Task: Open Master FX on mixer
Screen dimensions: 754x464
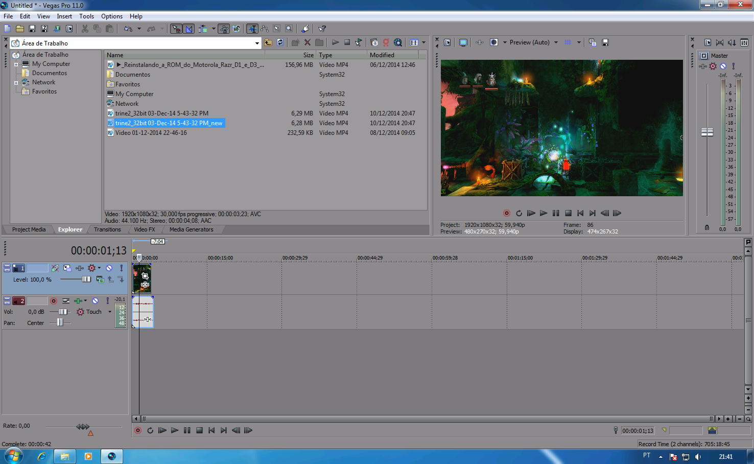Action: pos(703,66)
